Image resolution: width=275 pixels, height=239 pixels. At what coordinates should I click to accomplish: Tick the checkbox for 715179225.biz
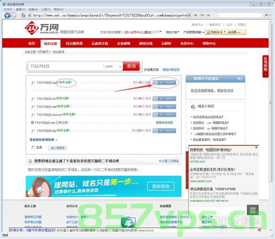pyautogui.click(x=33, y=131)
